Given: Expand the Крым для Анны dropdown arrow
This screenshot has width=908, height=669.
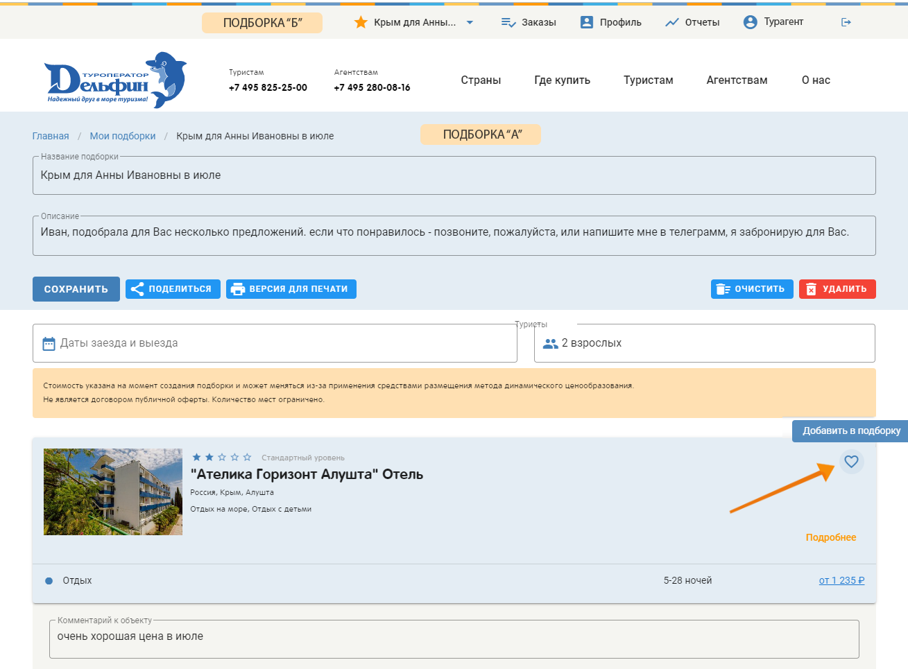Looking at the screenshot, I should tap(470, 22).
